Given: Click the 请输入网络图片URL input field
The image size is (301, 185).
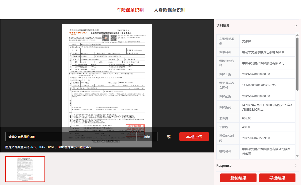Looking at the screenshot, I should 70,137.
